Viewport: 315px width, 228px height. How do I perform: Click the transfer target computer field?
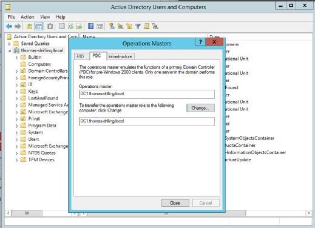[x=147, y=121]
